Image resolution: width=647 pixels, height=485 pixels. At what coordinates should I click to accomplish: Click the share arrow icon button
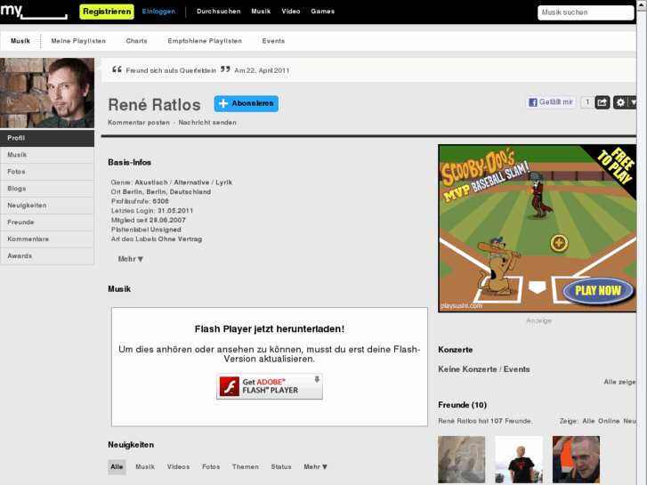coord(603,102)
